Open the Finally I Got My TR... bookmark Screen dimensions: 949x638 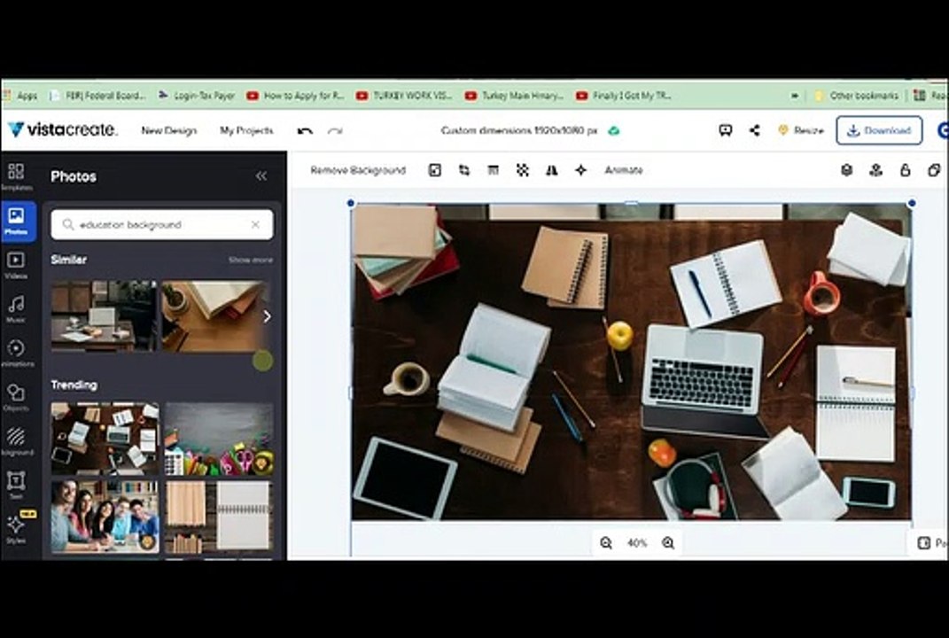coord(624,96)
